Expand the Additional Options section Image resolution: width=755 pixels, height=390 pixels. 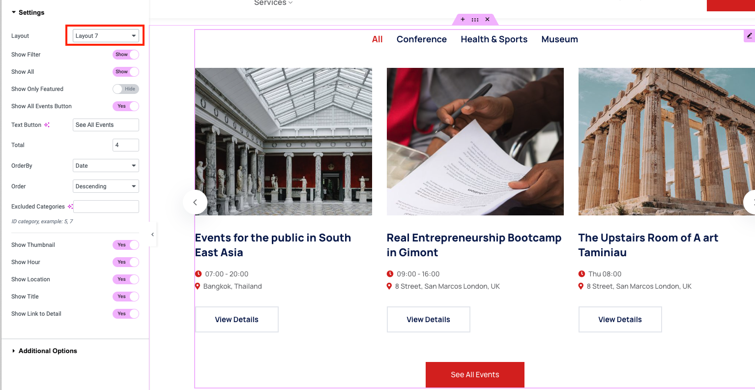tap(48, 351)
